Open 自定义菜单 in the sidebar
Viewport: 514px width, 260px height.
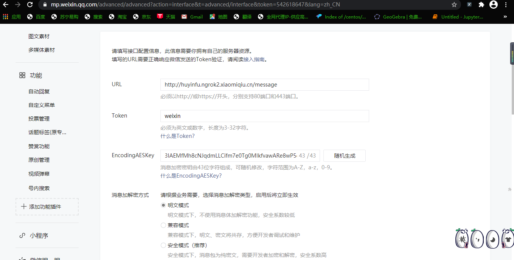tap(42, 105)
